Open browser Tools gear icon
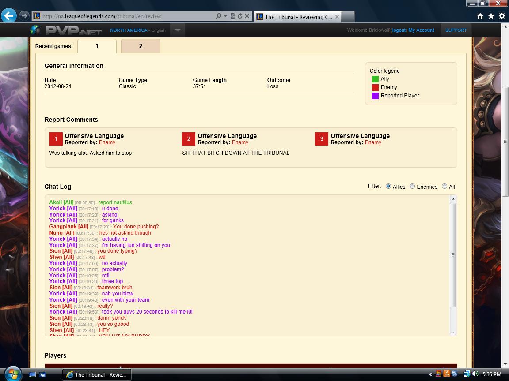This screenshot has width=509, height=381. click(502, 16)
